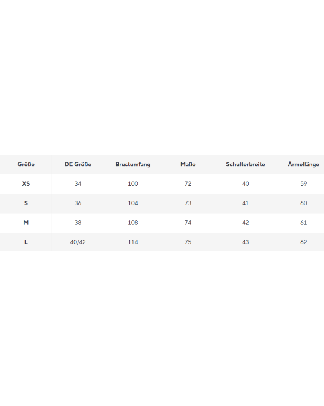Select the DE size 36 cell
Viewport: 324px width, 406px height.
pyautogui.click(x=78, y=203)
